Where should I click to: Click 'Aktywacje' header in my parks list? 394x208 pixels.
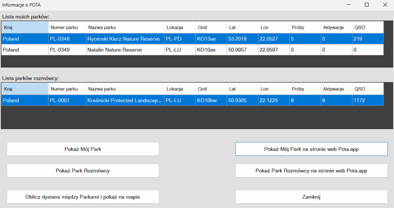click(336, 27)
